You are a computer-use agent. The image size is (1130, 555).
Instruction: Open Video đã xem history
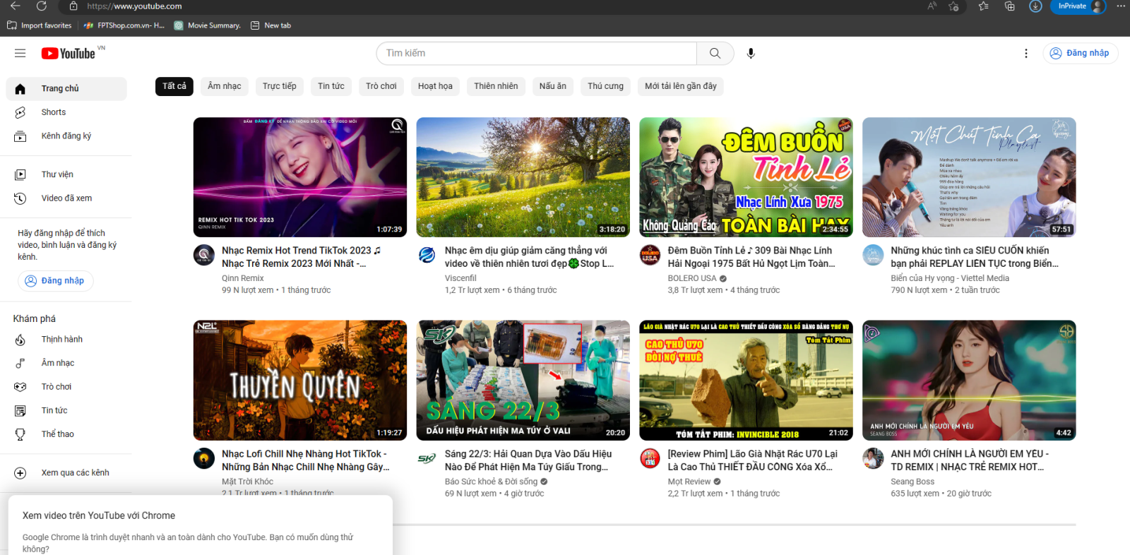tap(66, 198)
